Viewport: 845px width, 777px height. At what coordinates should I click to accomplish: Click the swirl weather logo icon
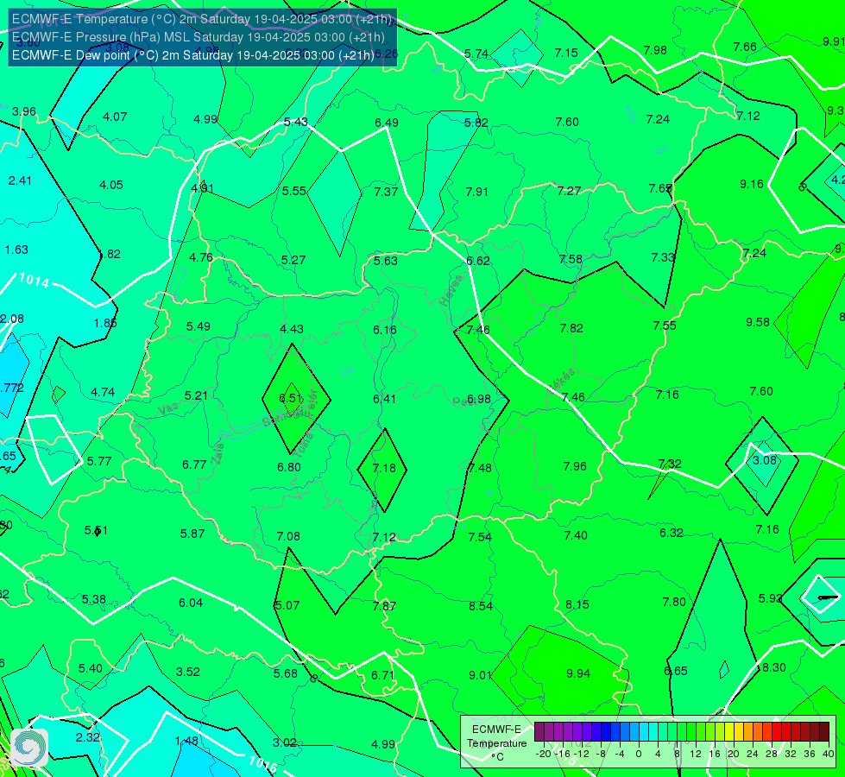tap(29, 748)
